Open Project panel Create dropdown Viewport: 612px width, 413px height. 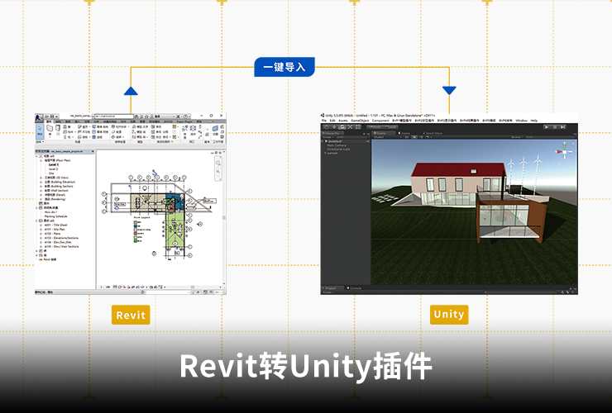[x=328, y=292]
